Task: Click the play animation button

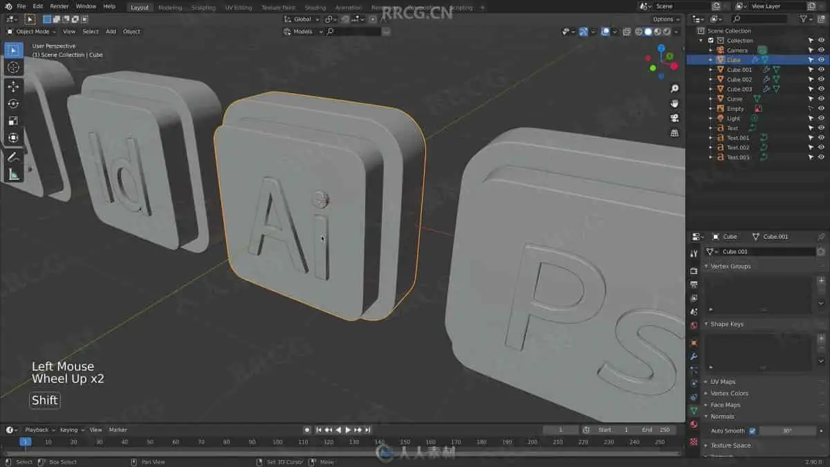Action: point(348,430)
